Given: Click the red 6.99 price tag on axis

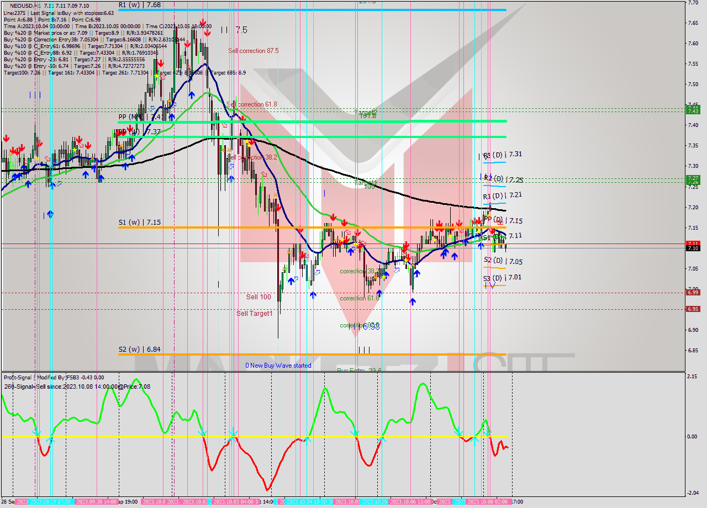Looking at the screenshot, I should [693, 292].
